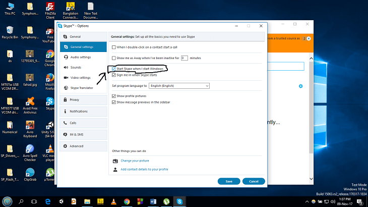
Task: Click the Cancel button
Action: (x=254, y=181)
